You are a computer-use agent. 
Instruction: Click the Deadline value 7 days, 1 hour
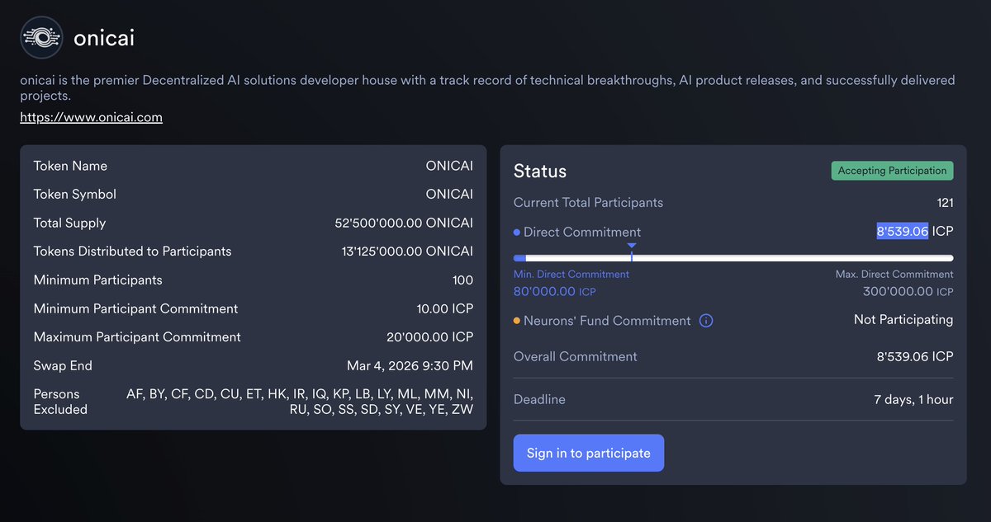[x=913, y=400]
